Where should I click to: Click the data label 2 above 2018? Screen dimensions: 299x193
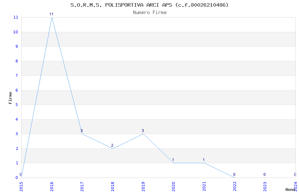112,145
